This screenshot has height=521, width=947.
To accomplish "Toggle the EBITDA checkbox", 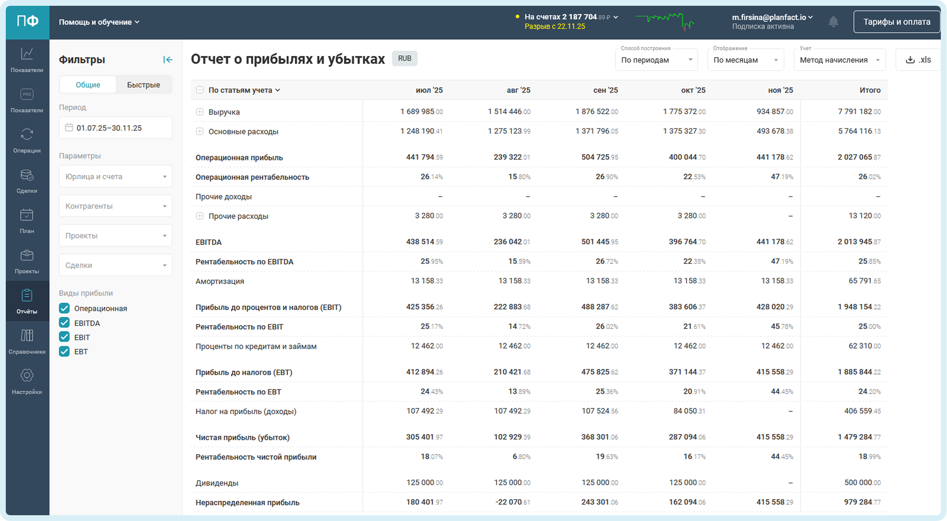I will (x=64, y=323).
